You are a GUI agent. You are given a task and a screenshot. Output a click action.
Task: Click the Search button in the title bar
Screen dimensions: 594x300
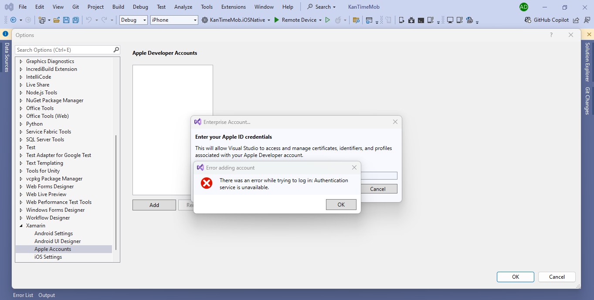[x=322, y=7]
